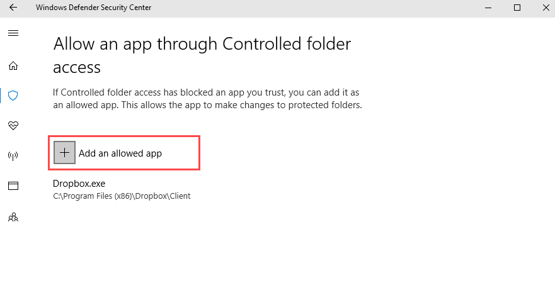Screen dimensions: 555x305
Task: Open Firewall & network protection icon
Action: (x=13, y=156)
